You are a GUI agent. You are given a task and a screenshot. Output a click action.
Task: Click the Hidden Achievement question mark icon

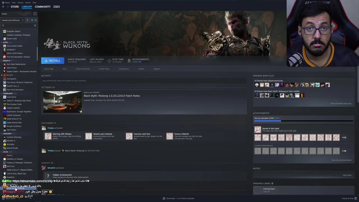(48, 176)
